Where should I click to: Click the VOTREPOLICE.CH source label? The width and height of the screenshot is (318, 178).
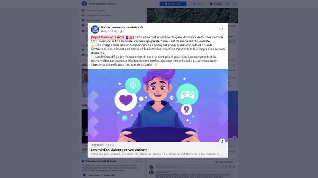pos(102,145)
